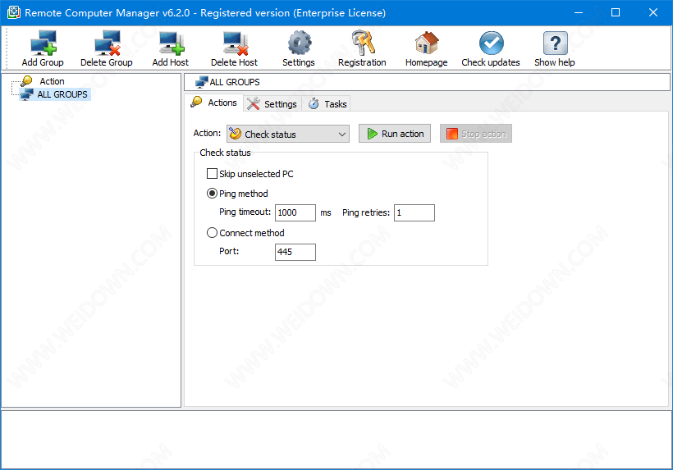The width and height of the screenshot is (673, 470).
Task: Switch to the Tasks tab
Action: coord(327,104)
